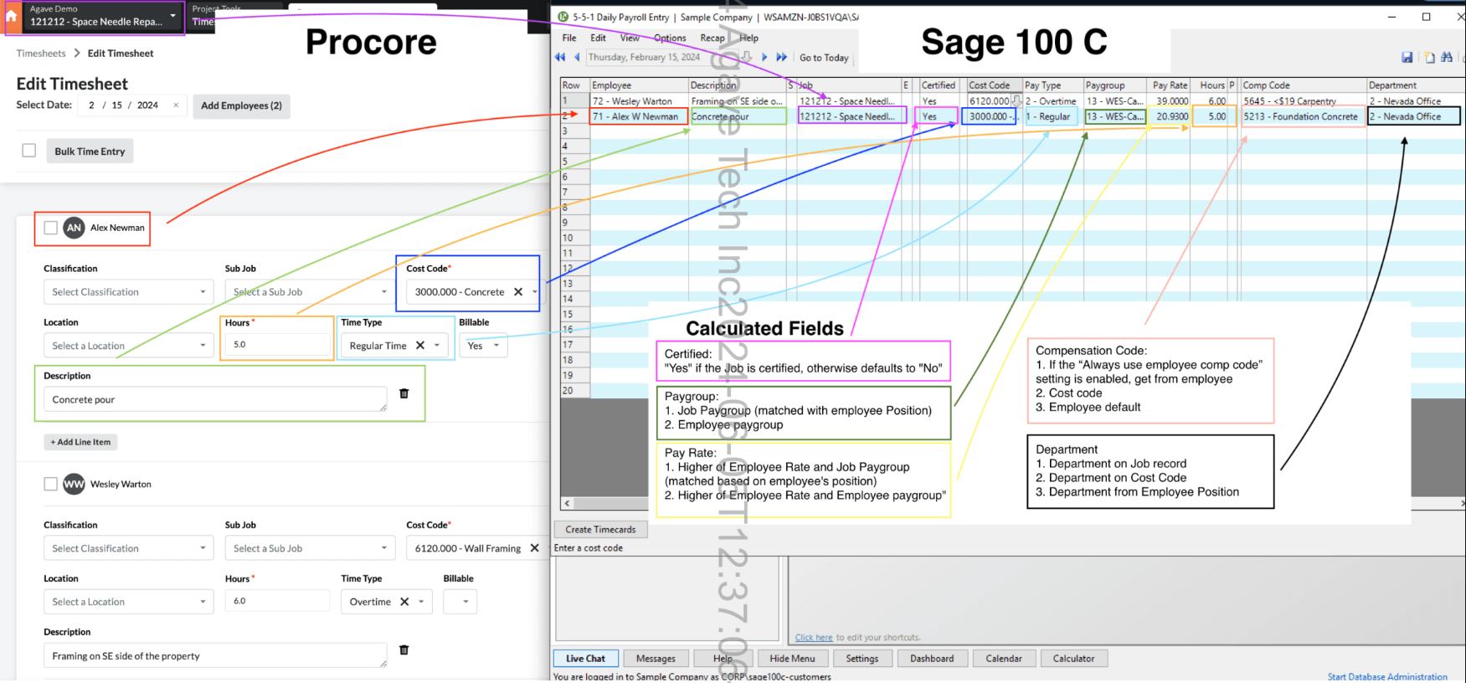Click the 'Click here' shortcuts link
1466x683 pixels.
pyautogui.click(x=814, y=638)
